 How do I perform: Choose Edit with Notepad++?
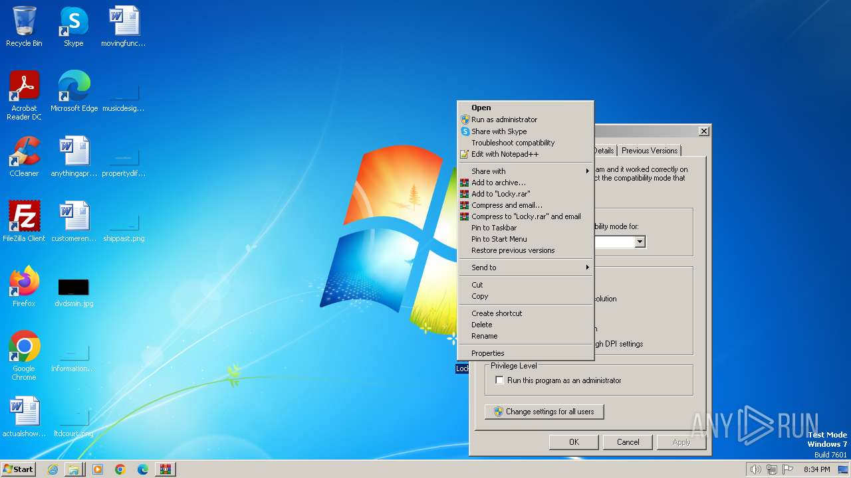pyautogui.click(x=525, y=154)
